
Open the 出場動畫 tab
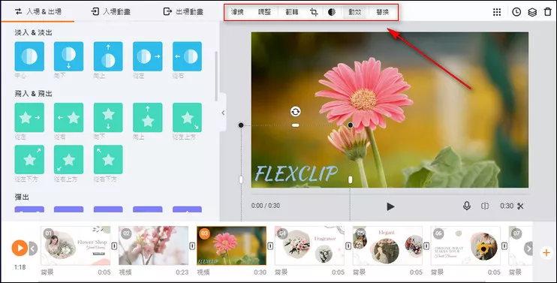tap(183, 11)
